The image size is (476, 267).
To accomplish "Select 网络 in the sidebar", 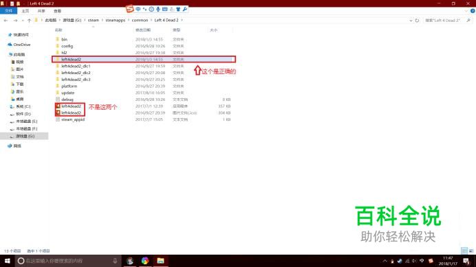I will tap(17, 146).
